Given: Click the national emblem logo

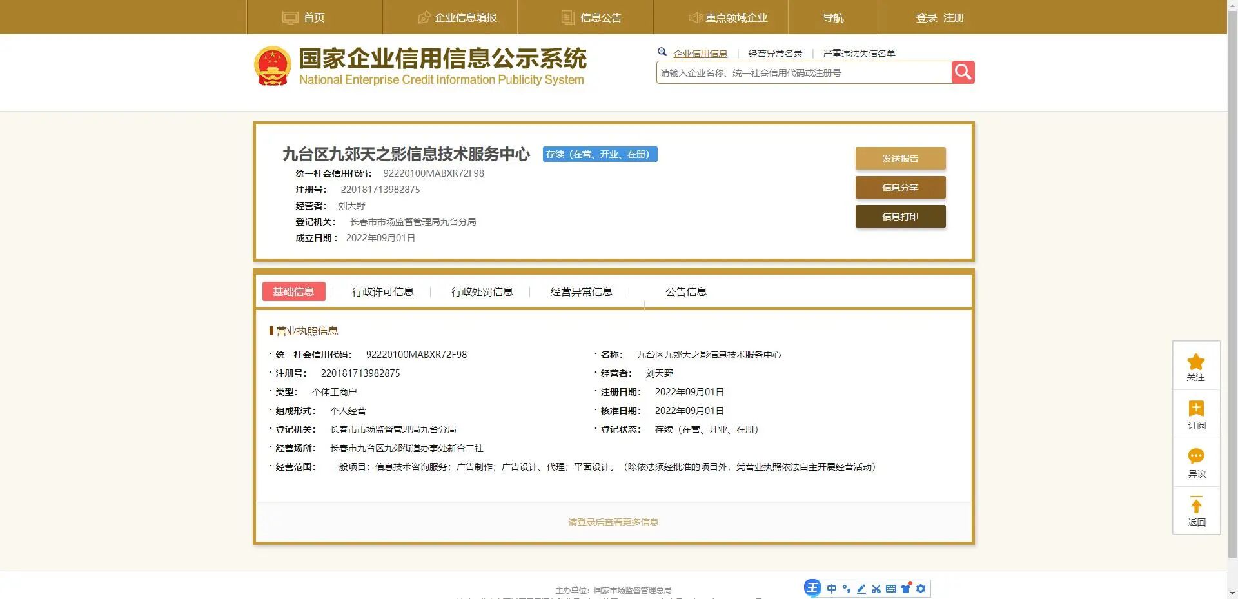Looking at the screenshot, I should click(x=273, y=66).
